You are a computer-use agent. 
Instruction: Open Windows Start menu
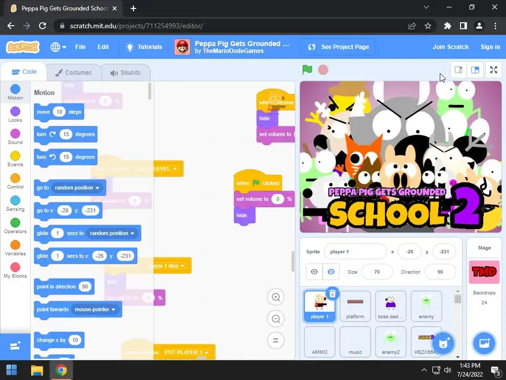tap(12, 370)
